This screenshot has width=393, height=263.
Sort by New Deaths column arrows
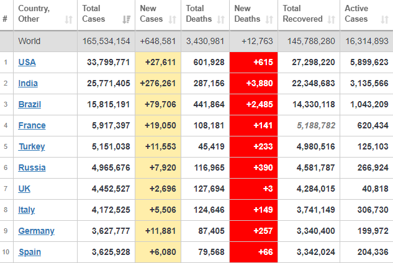269,19
